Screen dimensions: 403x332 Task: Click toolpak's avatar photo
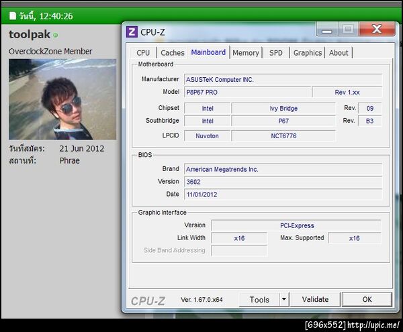[x=62, y=99]
